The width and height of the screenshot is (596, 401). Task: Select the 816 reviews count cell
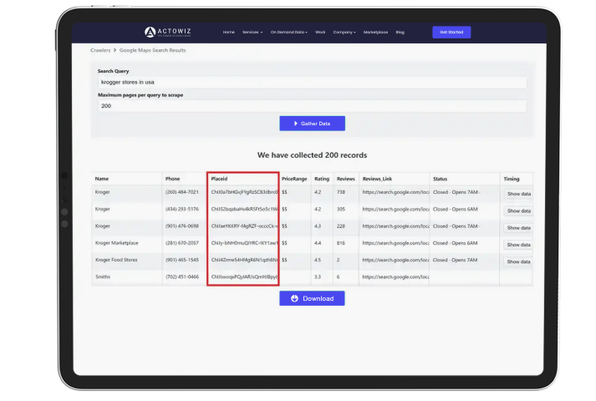coord(341,243)
